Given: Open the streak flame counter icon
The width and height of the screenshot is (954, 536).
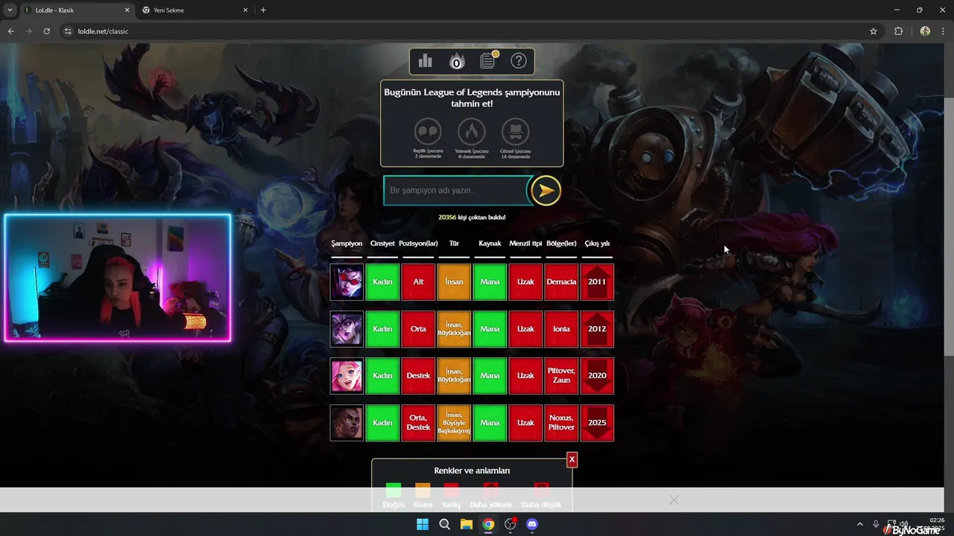Looking at the screenshot, I should [x=457, y=62].
